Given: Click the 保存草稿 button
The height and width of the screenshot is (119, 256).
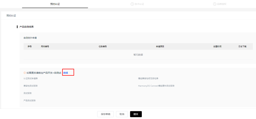Looking at the screenshot, I should pyautogui.click(x=105, y=114).
